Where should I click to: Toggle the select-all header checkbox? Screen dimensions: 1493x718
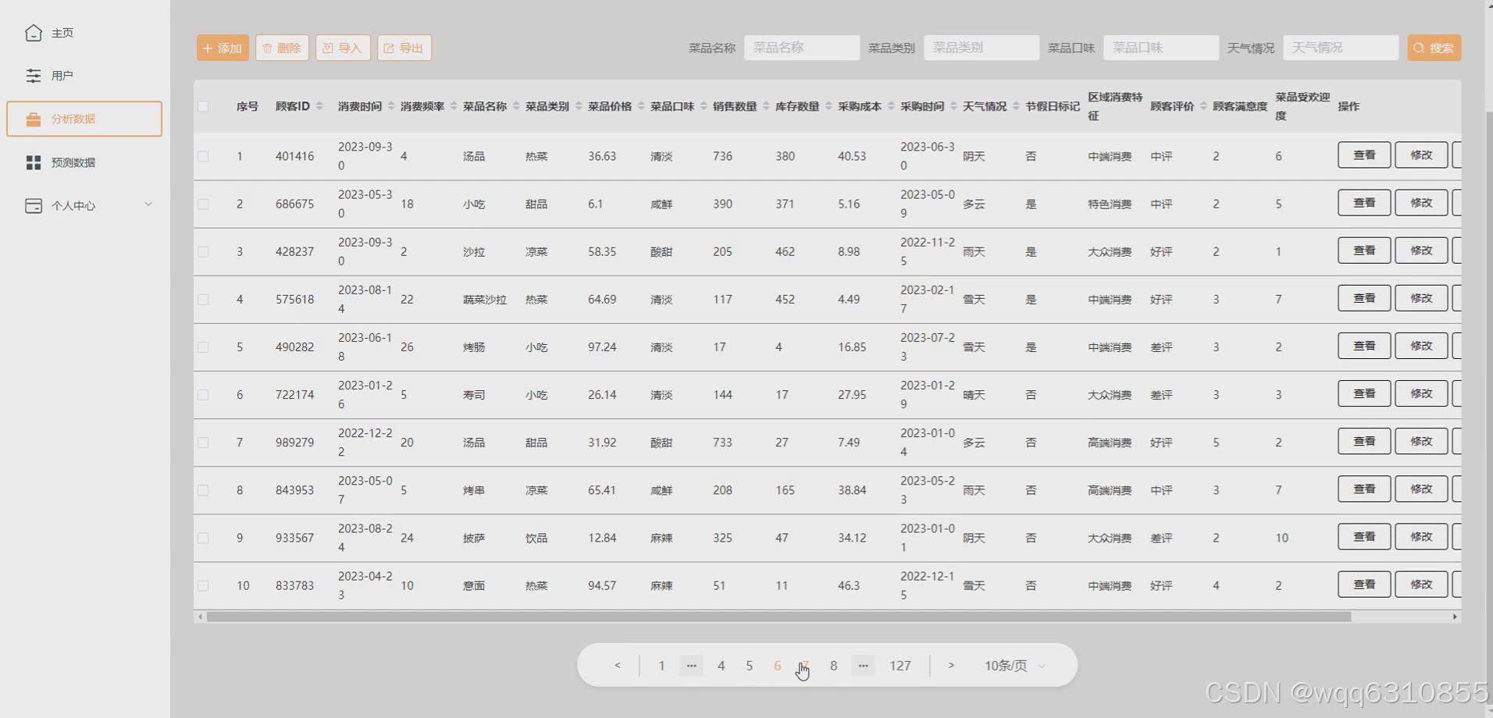(203, 106)
